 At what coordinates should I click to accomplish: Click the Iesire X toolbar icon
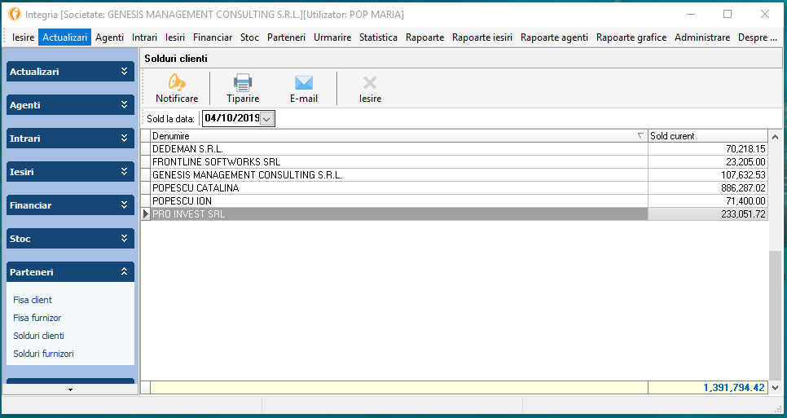coord(370,82)
